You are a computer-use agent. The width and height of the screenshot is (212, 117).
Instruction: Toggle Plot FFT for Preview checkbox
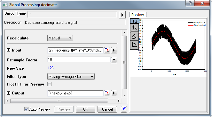click(x=50, y=84)
